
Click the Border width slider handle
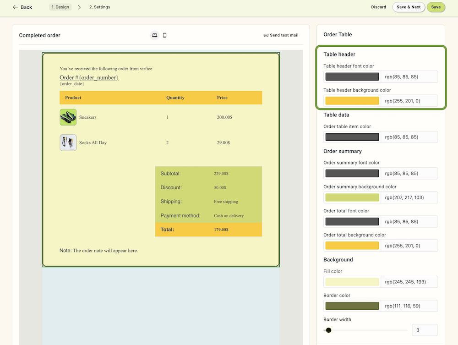coord(328,330)
